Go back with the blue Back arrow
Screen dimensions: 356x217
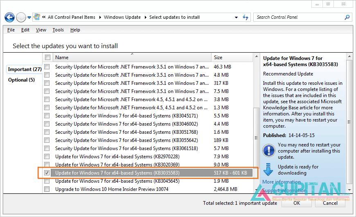click(9, 17)
